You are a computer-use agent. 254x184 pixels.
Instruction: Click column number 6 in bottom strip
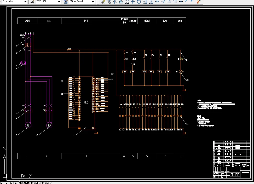coord(147,156)
